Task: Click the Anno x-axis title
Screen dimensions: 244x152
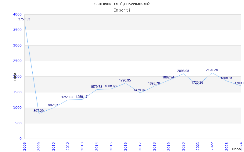Action: (236, 149)
